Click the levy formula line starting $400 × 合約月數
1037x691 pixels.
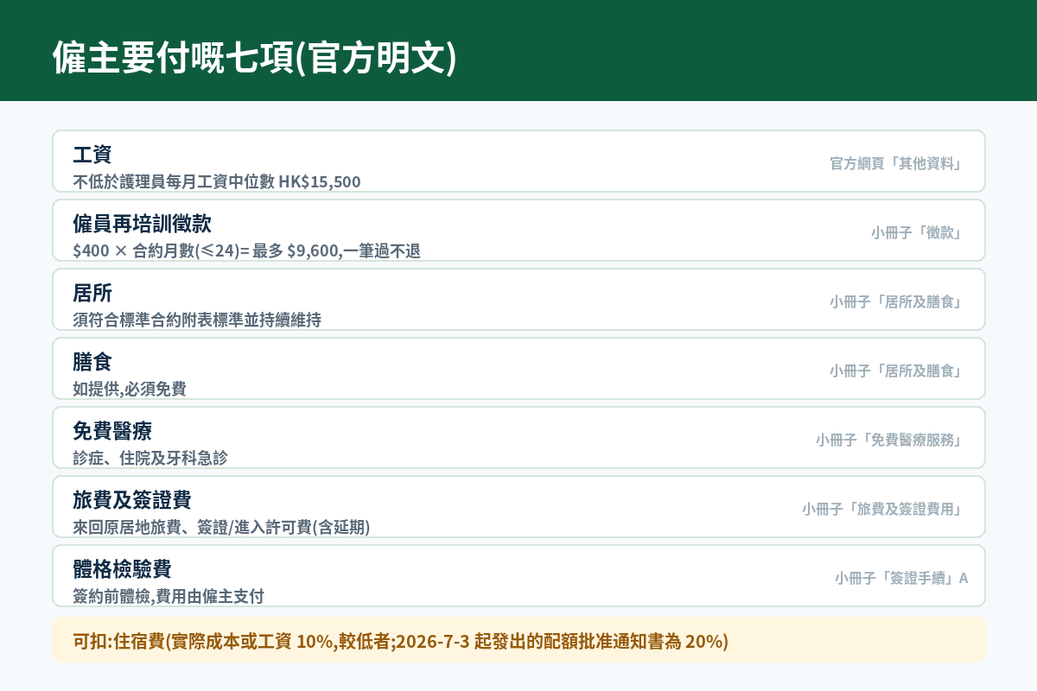pyautogui.click(x=247, y=250)
